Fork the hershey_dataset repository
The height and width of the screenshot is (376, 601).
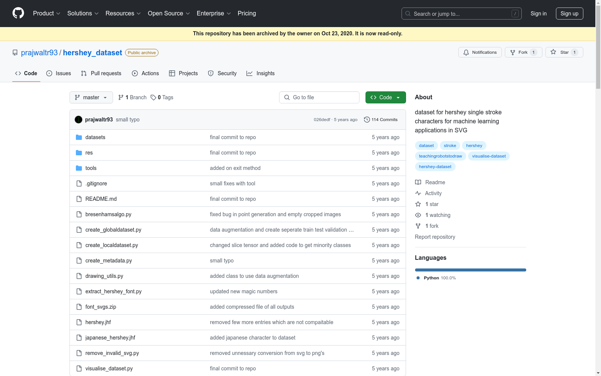click(x=524, y=52)
